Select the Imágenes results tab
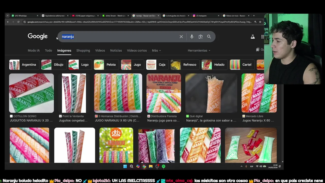This screenshot has width=325, height=183. tap(64, 50)
